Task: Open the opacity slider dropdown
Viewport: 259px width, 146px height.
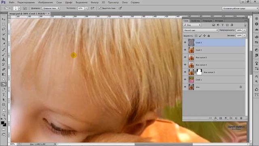Action: [x=244, y=30]
